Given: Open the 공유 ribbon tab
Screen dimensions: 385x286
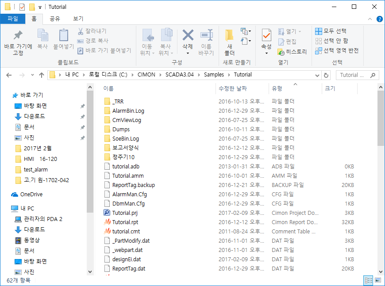Looking at the screenshot, I should coord(55,19).
